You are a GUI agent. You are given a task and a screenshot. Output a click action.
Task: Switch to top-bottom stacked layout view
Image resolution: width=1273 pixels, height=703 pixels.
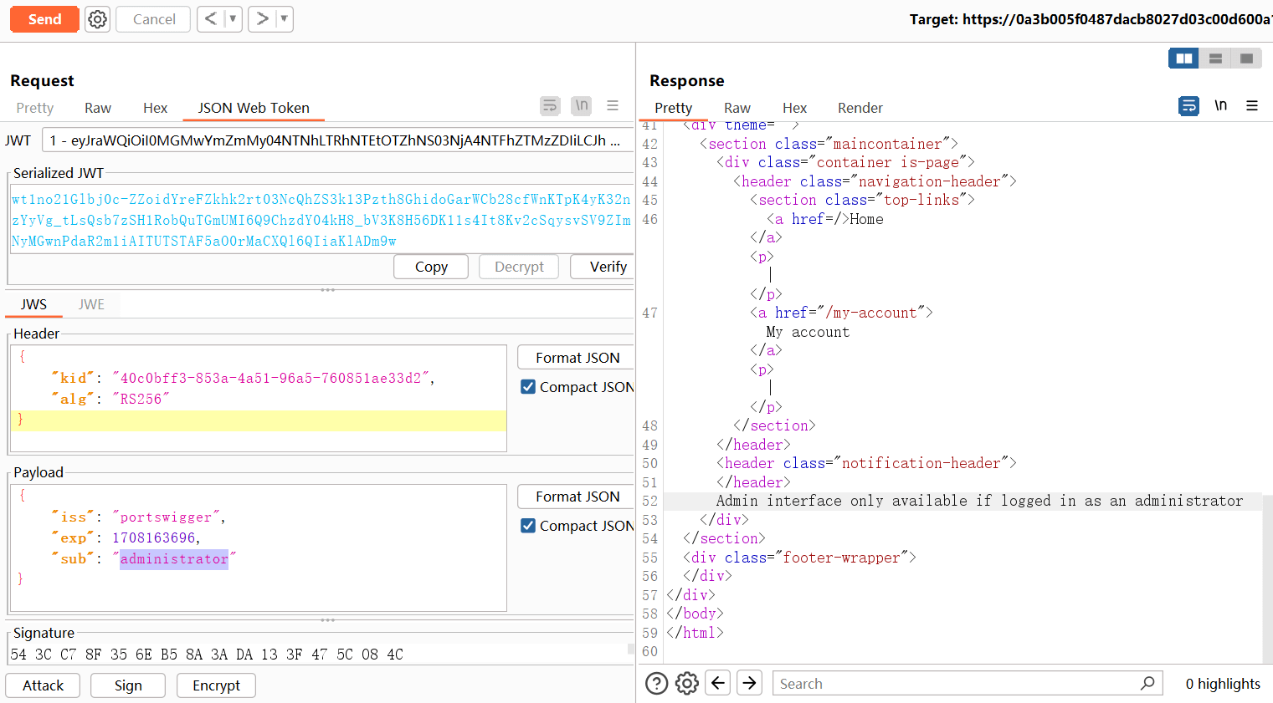1215,59
